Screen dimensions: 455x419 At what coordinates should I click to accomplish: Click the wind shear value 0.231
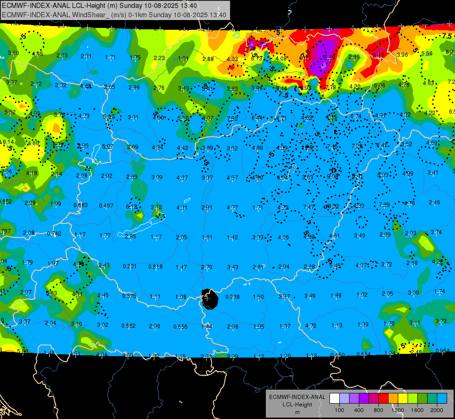tap(130, 266)
